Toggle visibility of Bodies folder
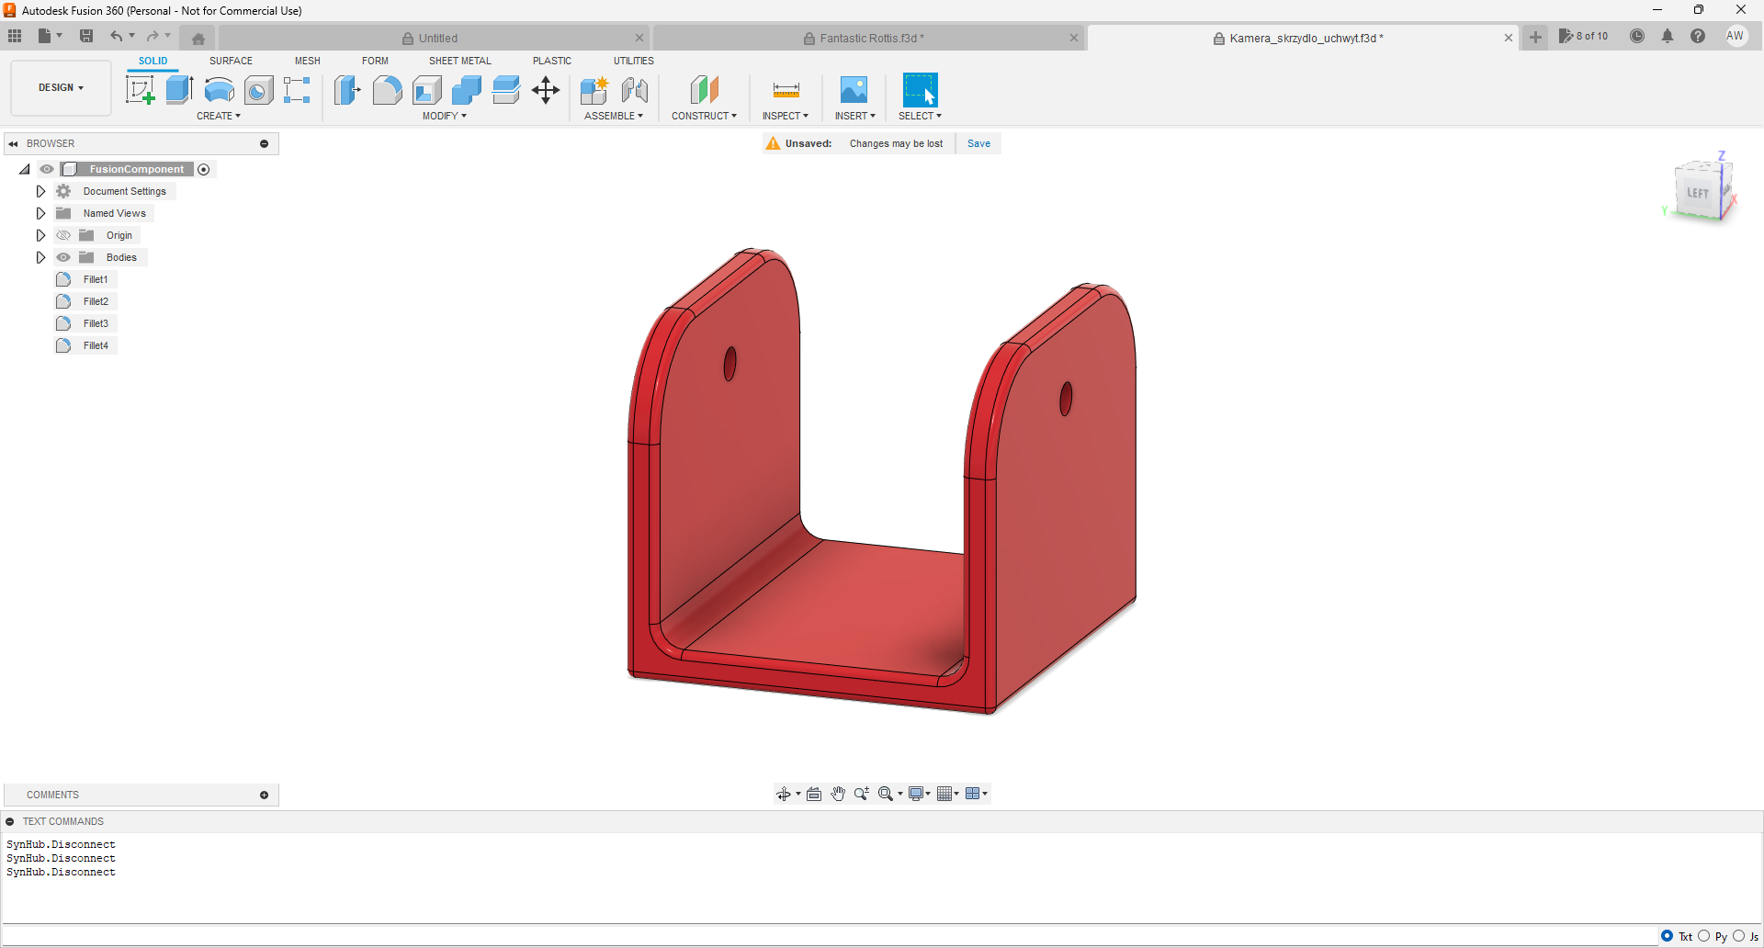This screenshot has width=1764, height=948. tap(63, 257)
